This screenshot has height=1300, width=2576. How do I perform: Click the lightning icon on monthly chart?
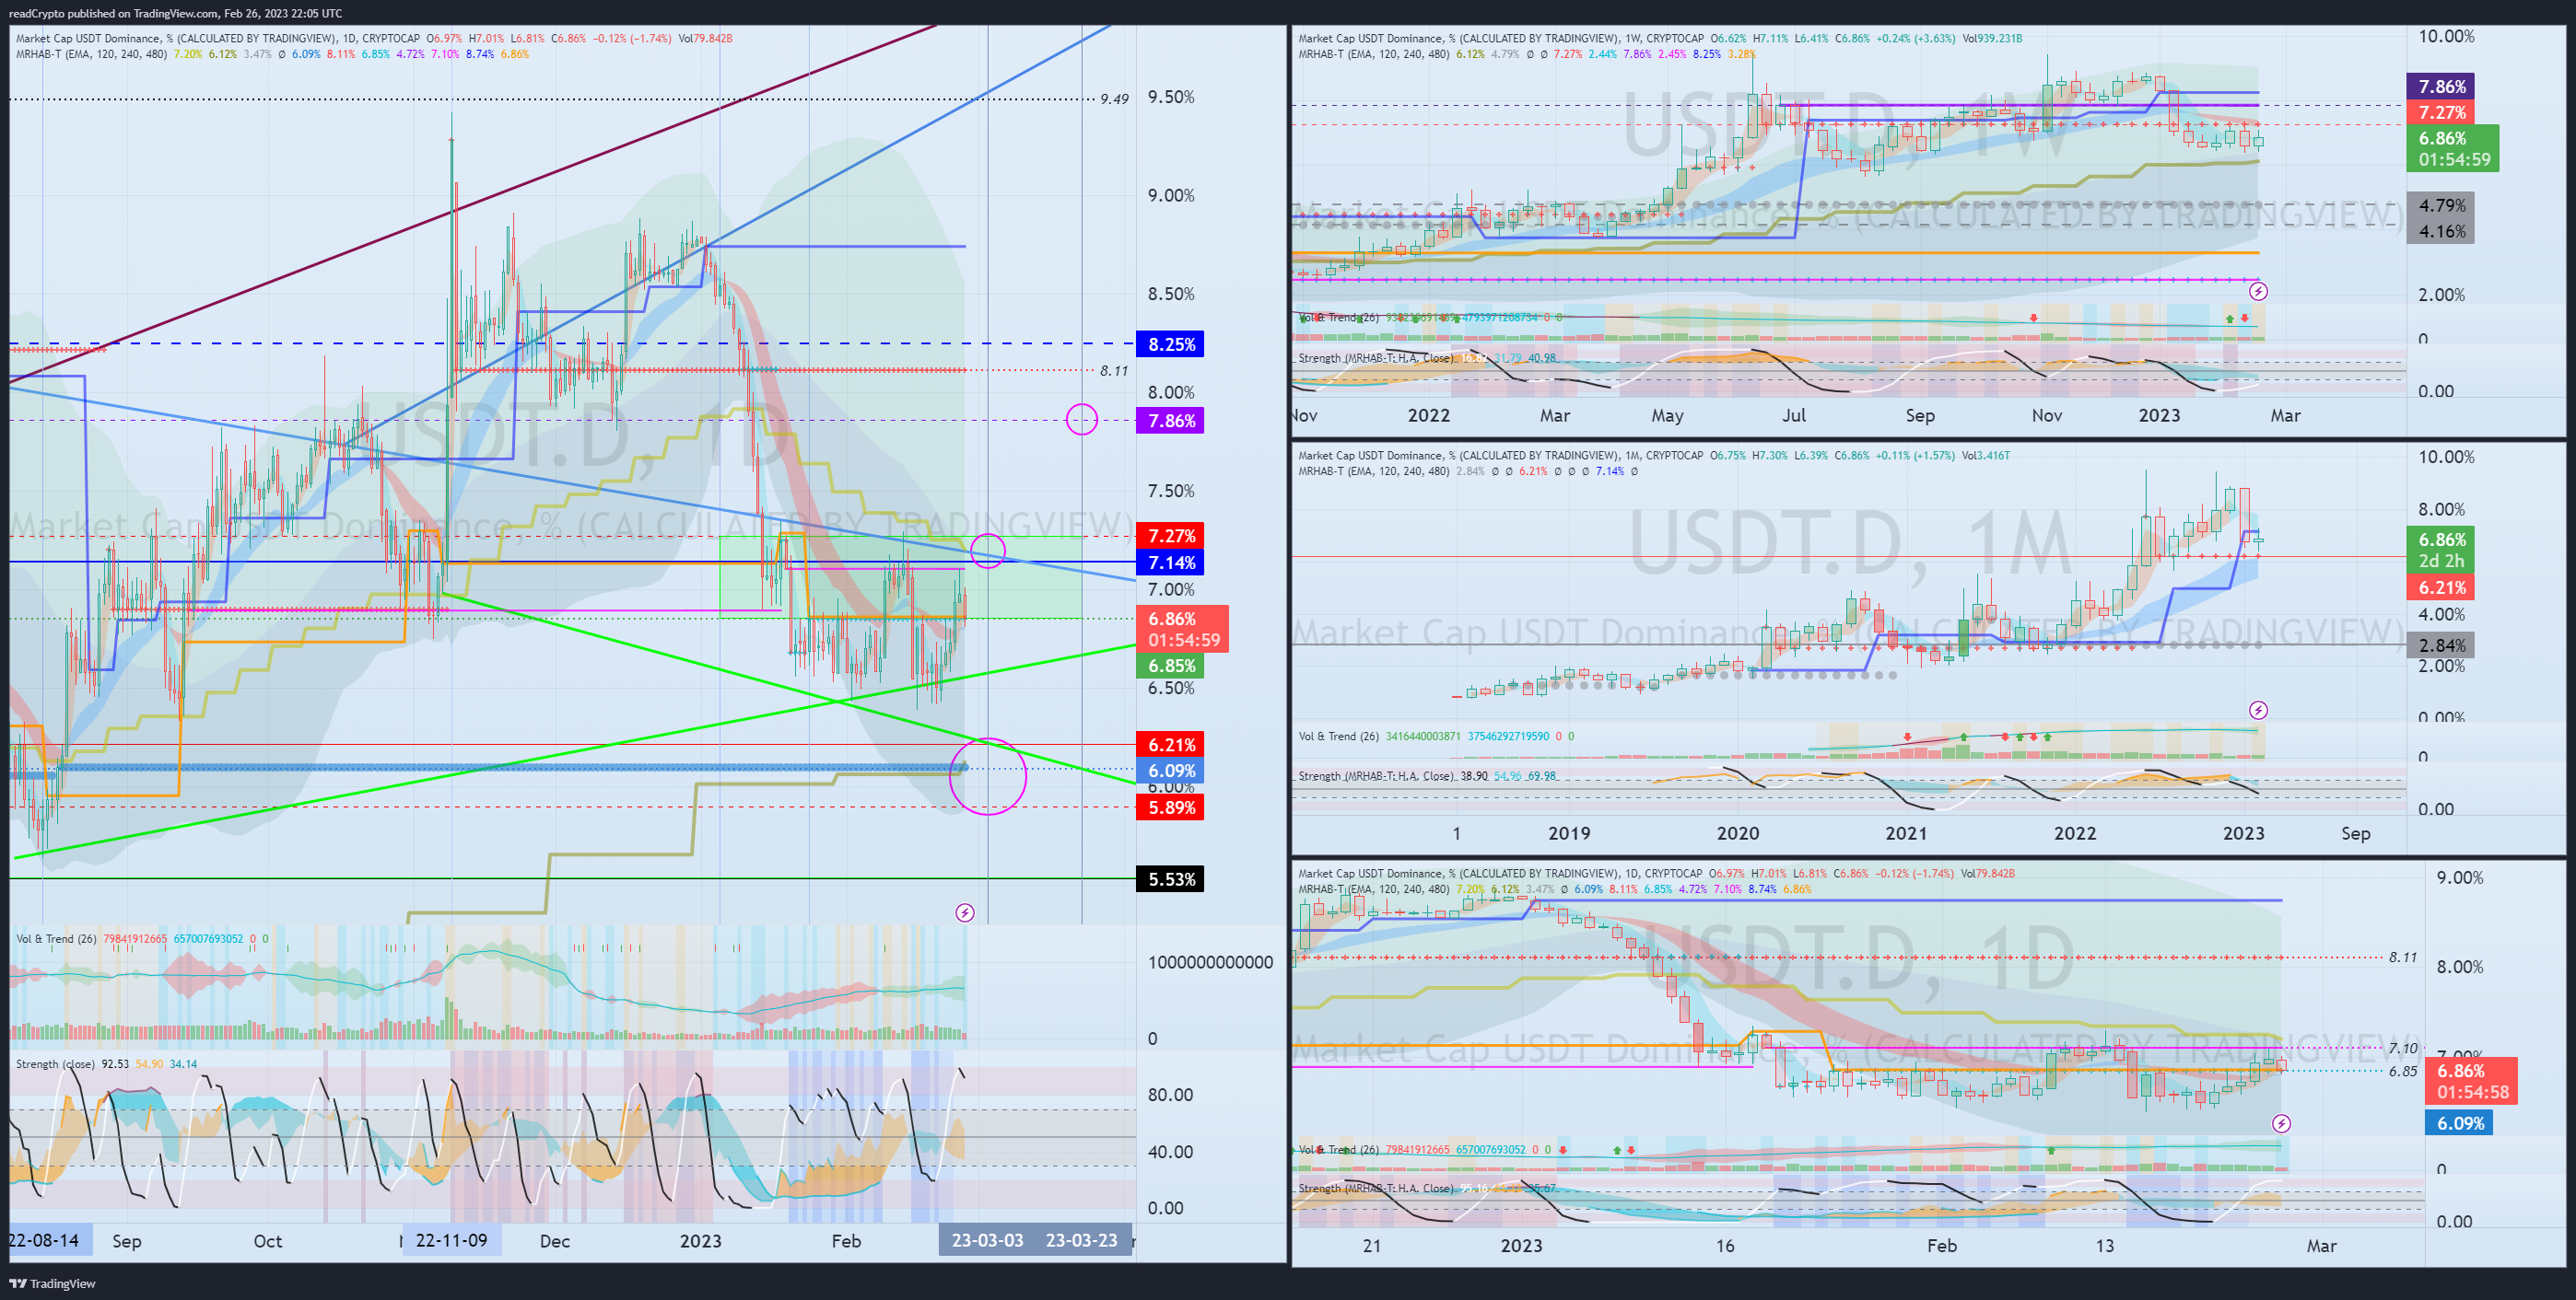(x=2258, y=711)
